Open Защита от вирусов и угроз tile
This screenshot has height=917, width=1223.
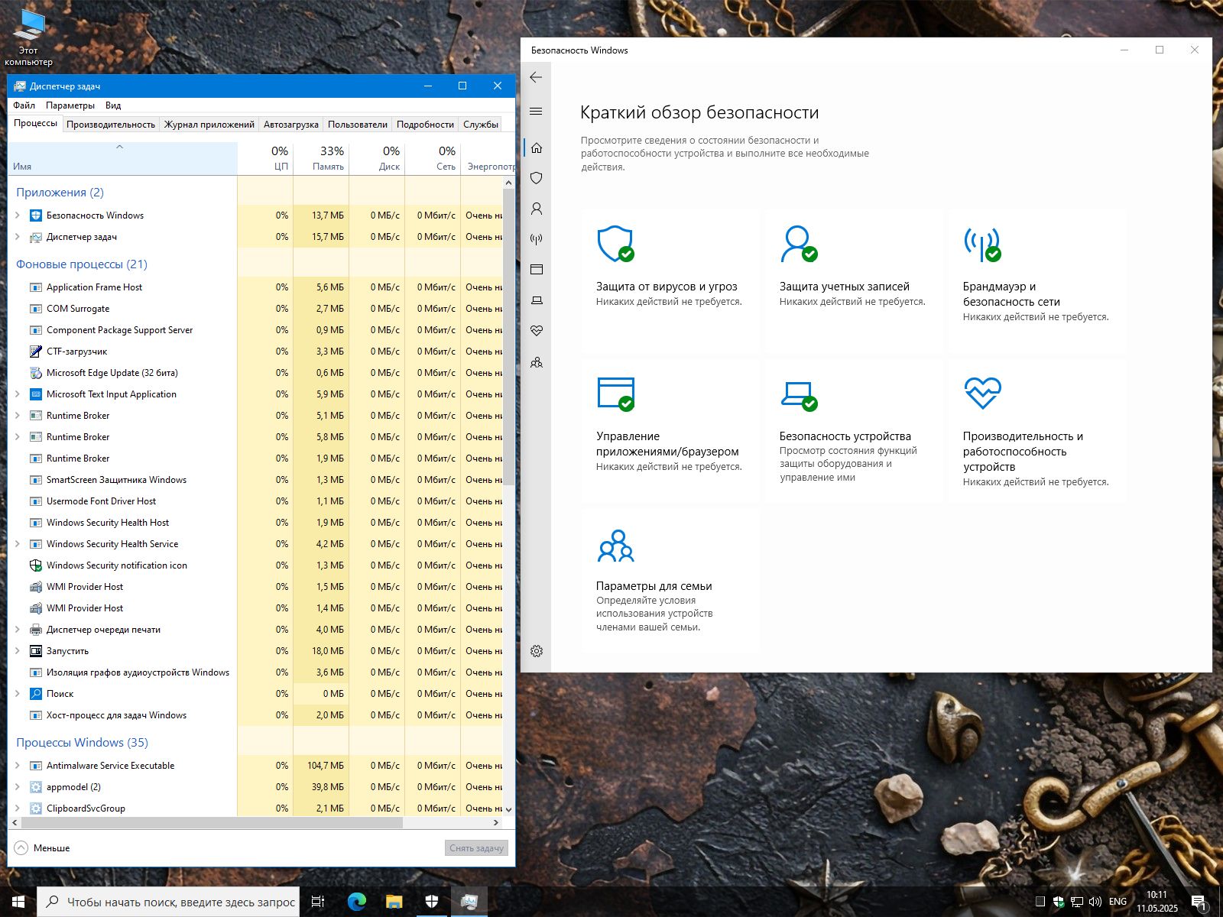point(670,280)
